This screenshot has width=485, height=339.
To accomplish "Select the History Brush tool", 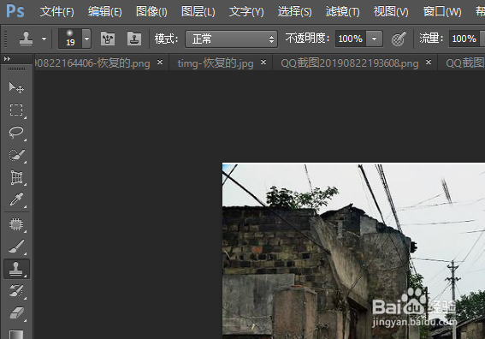I will [x=16, y=291].
